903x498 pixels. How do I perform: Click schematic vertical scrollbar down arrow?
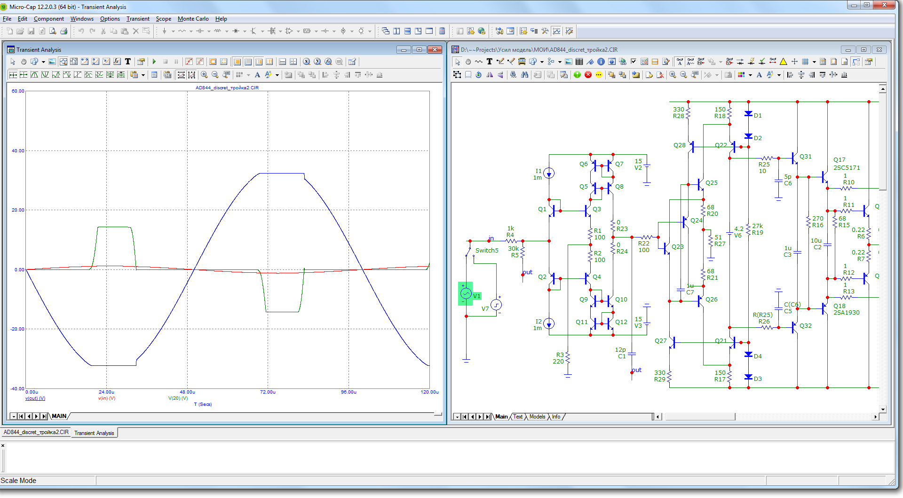click(x=883, y=409)
